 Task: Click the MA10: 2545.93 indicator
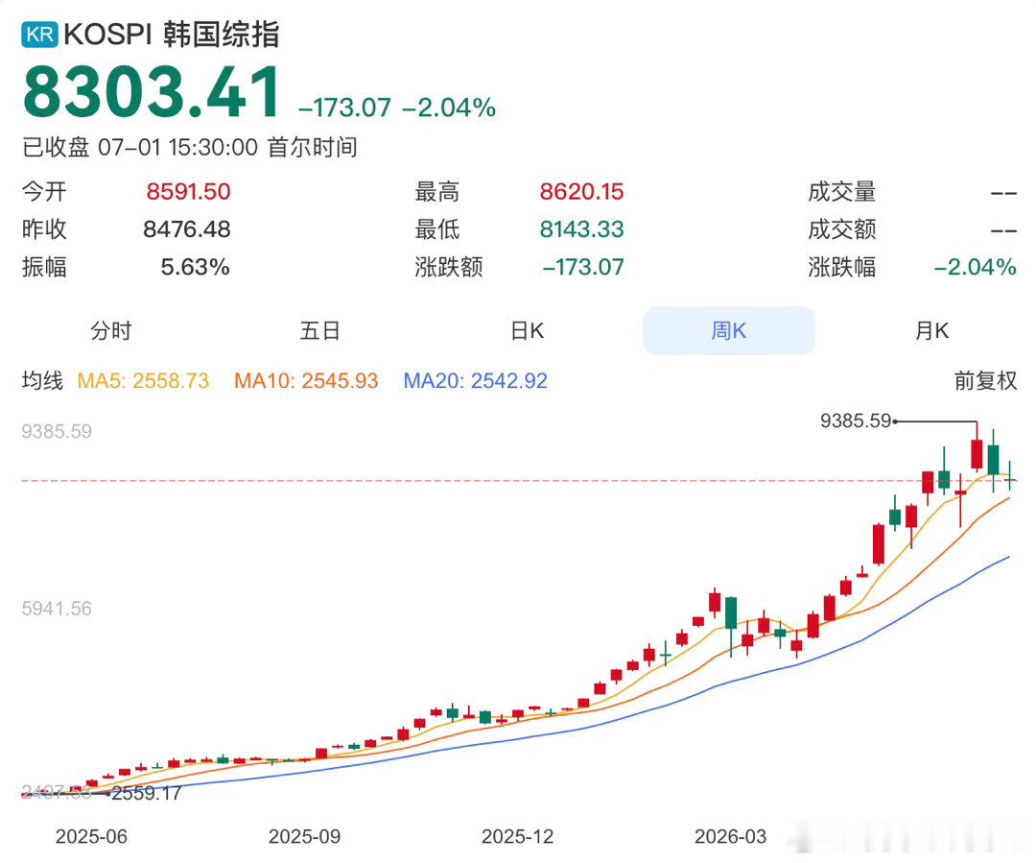(306, 380)
